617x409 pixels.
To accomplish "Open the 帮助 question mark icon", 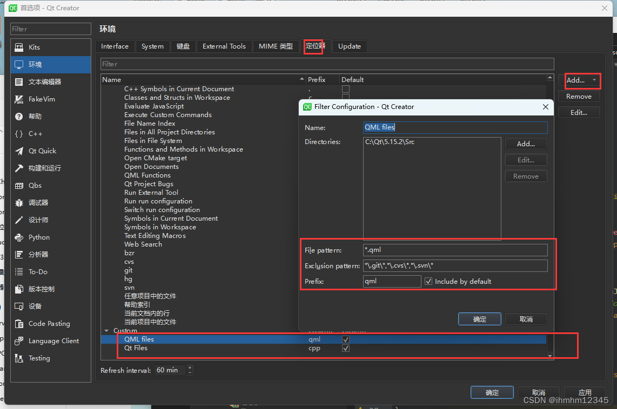I will point(19,117).
